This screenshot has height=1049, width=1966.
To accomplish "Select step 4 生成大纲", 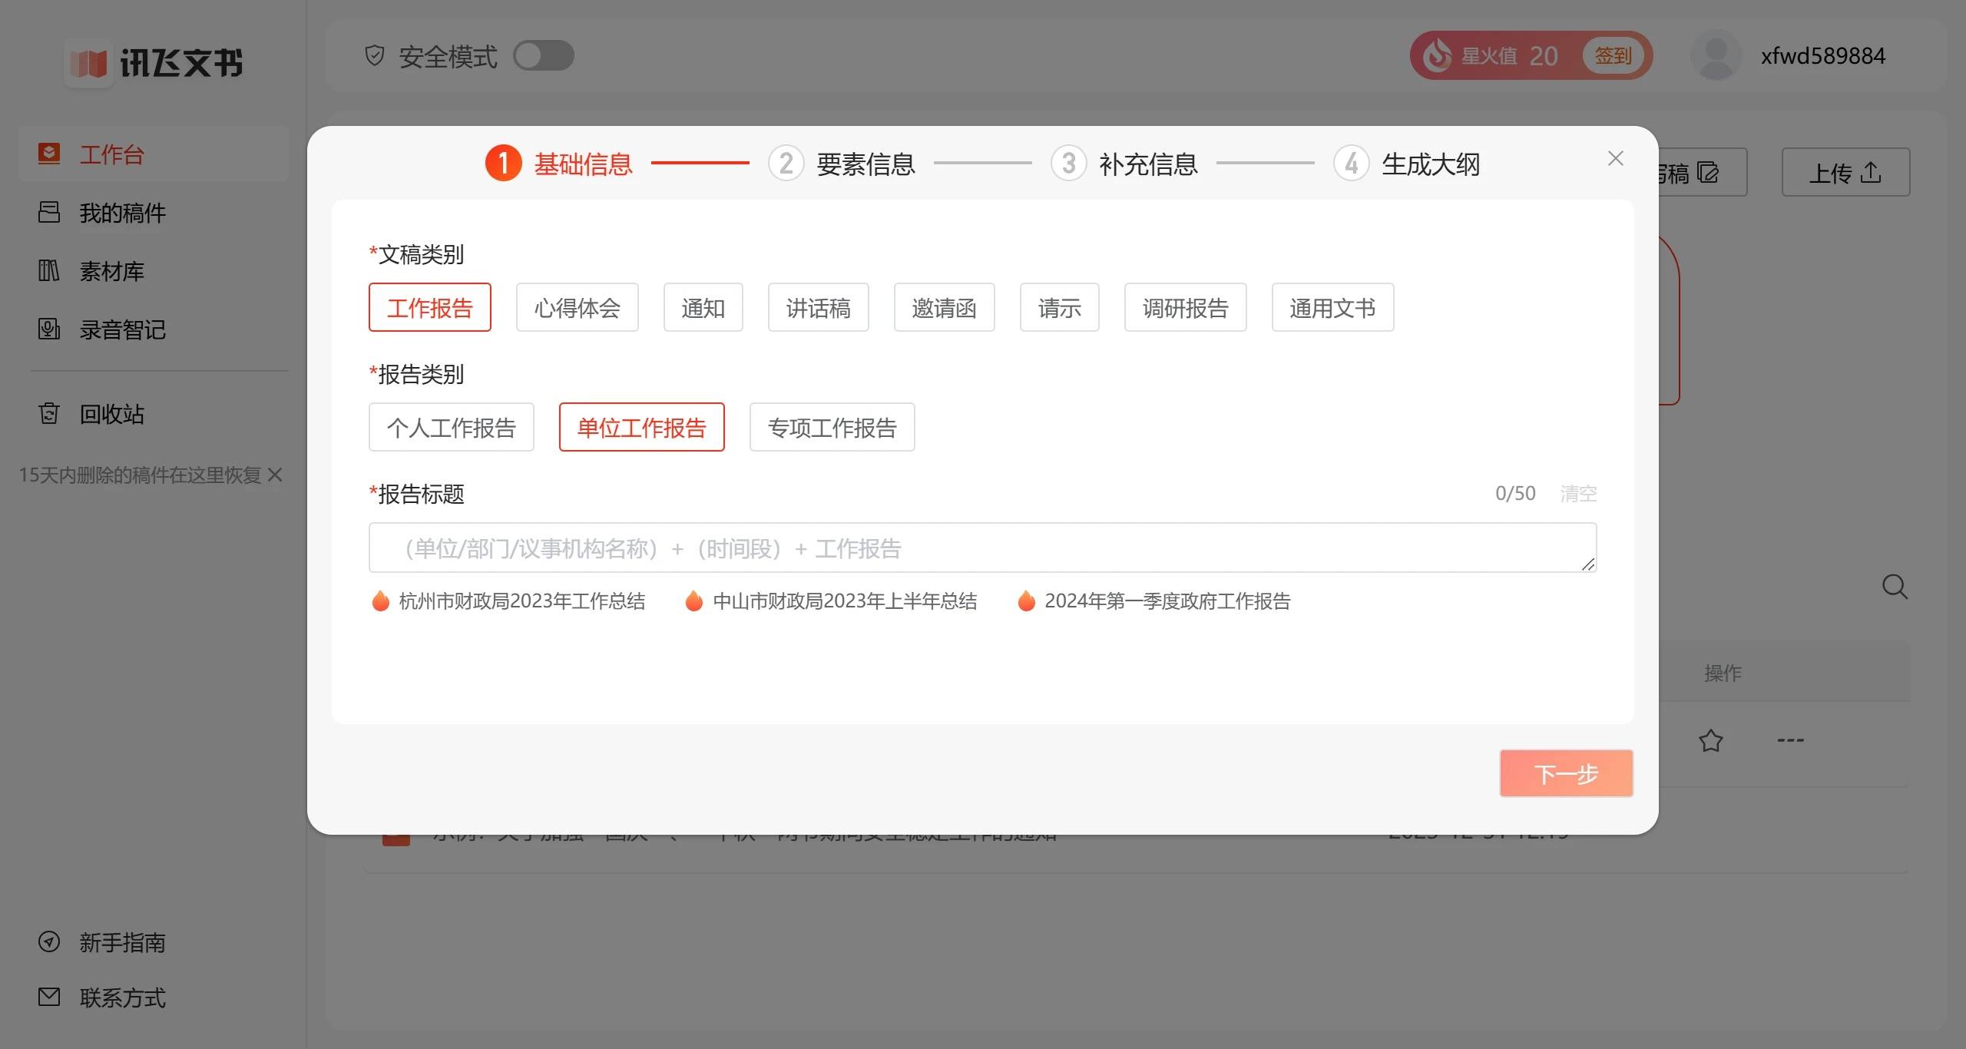I will (x=1407, y=164).
